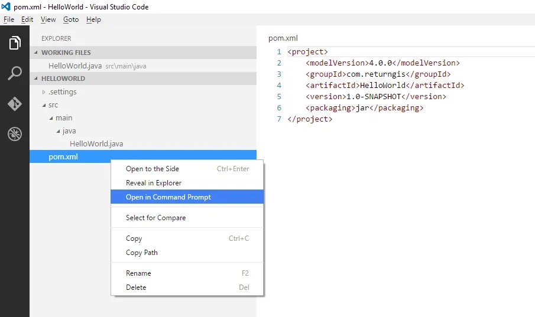The width and height of the screenshot is (535, 317).
Task: Click line number 7 in editor
Action: [279, 119]
